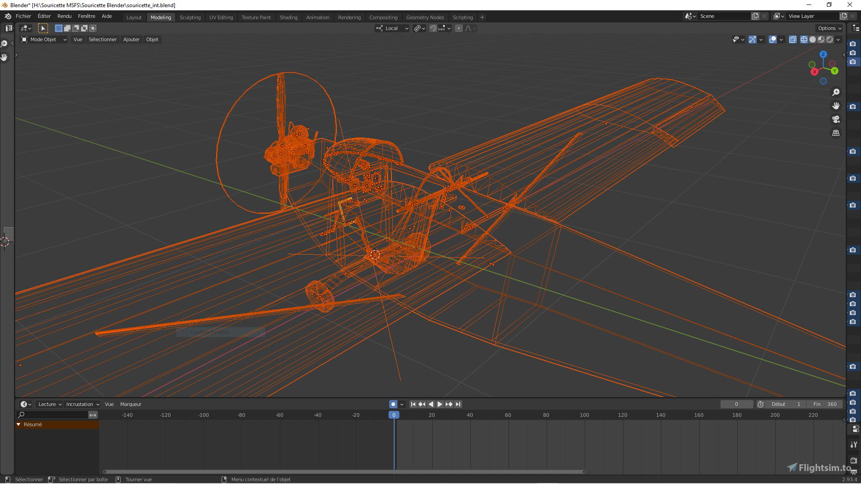Open the tool settings icon in properties

(x=854, y=445)
